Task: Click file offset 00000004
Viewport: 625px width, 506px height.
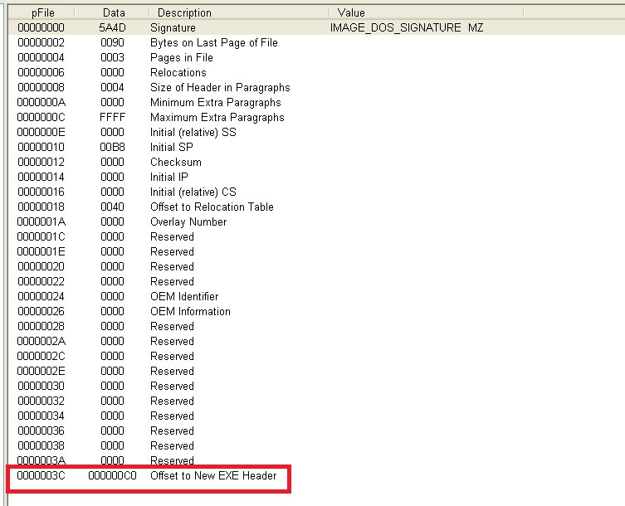Action: coord(41,58)
